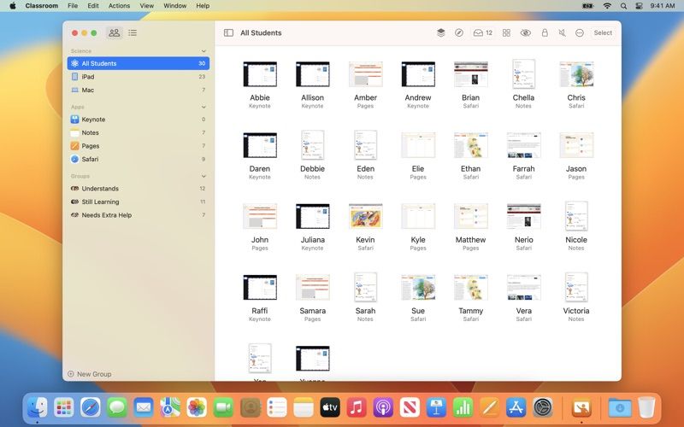
Task: Switch to student grid view icon
Action: pos(115,32)
